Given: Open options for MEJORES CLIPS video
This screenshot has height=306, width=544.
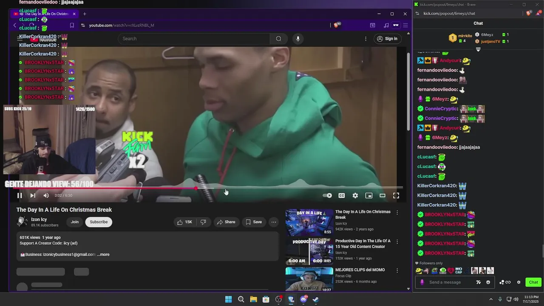Looking at the screenshot, I should click(x=397, y=270).
